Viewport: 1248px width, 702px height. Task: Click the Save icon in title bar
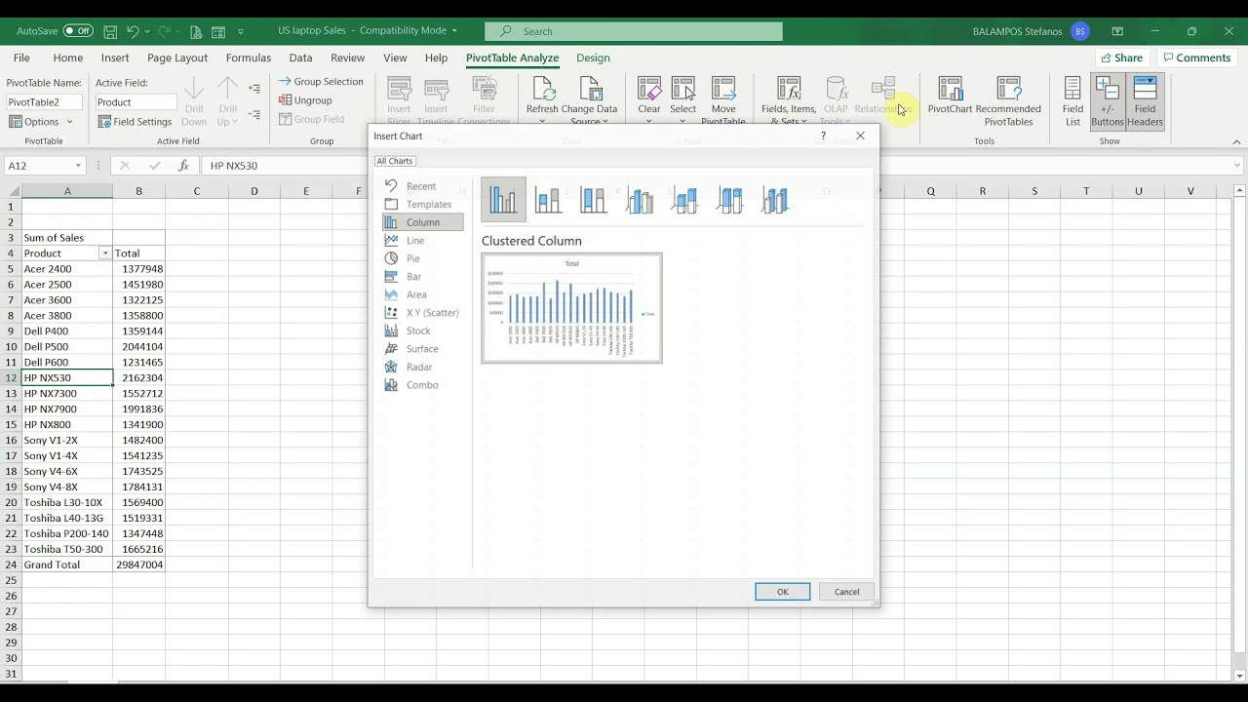(x=110, y=31)
